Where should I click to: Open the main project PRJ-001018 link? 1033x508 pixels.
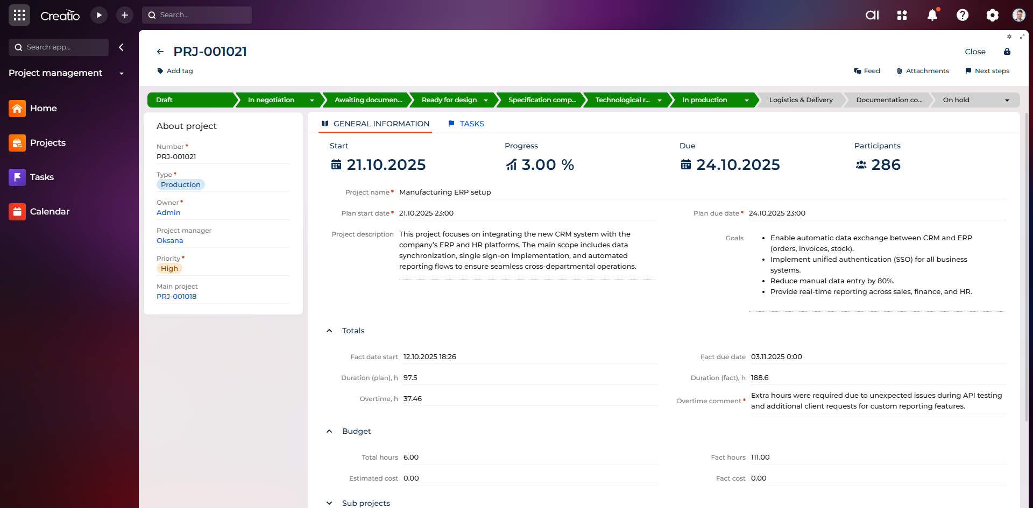point(176,296)
